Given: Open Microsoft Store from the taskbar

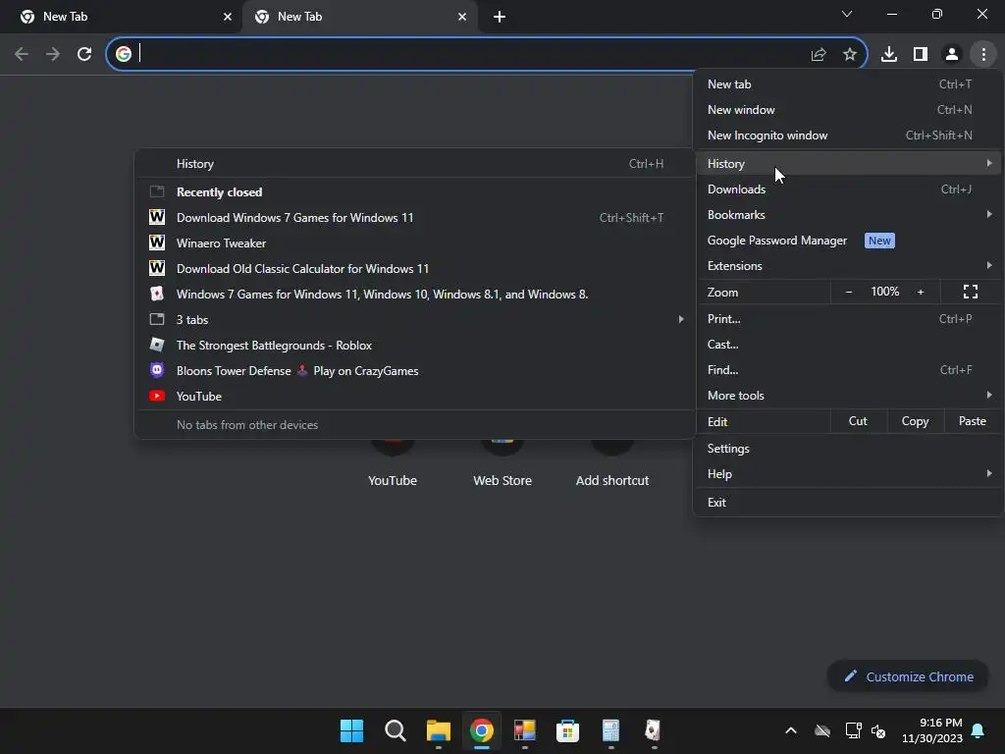Looking at the screenshot, I should coord(567,730).
